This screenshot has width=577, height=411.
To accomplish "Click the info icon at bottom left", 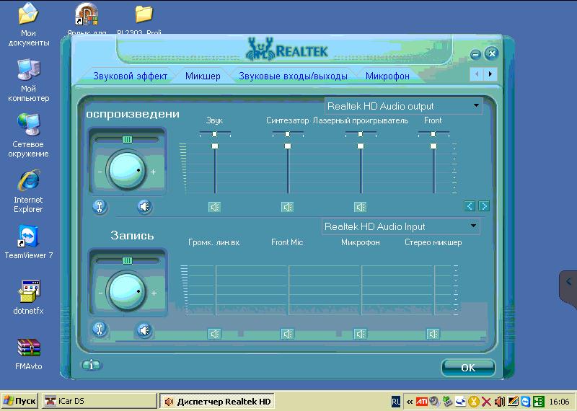I will click(92, 365).
